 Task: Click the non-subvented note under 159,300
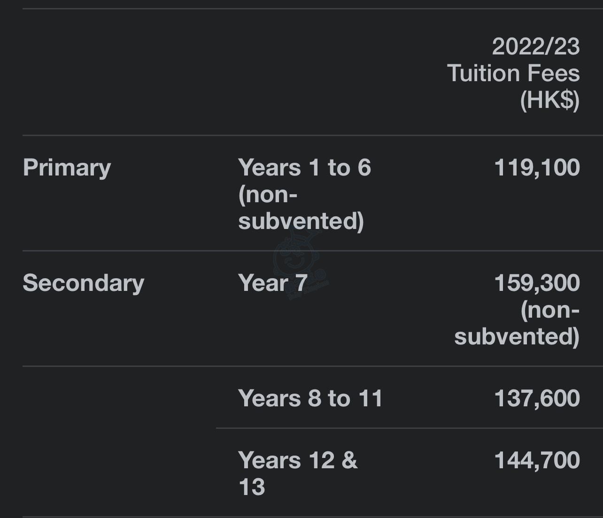point(517,323)
